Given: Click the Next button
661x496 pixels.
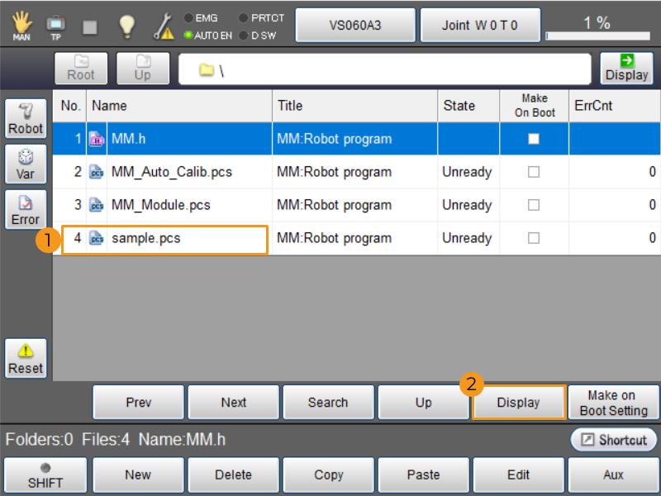Looking at the screenshot, I should 234,403.
